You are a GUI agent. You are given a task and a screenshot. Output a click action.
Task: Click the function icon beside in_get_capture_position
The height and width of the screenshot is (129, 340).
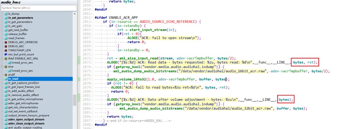(6, 83)
